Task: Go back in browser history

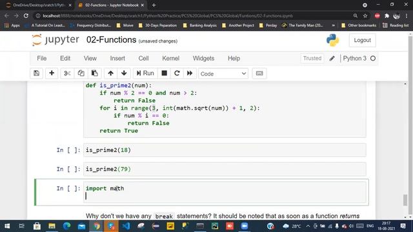Action: click(7, 15)
